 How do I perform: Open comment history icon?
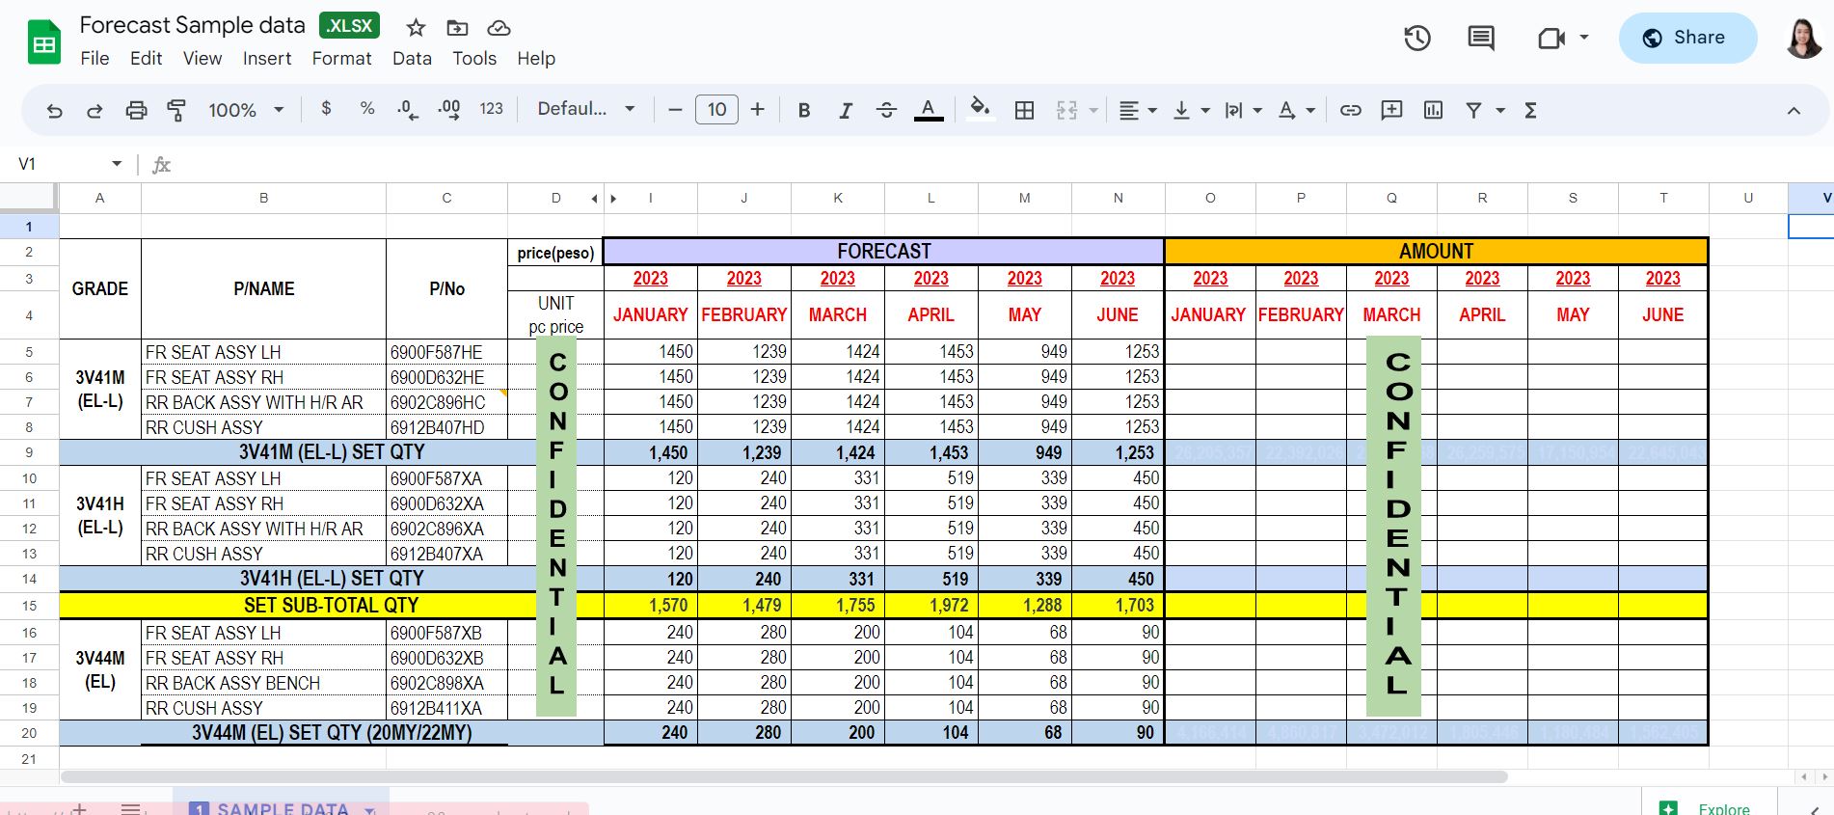point(1480,39)
